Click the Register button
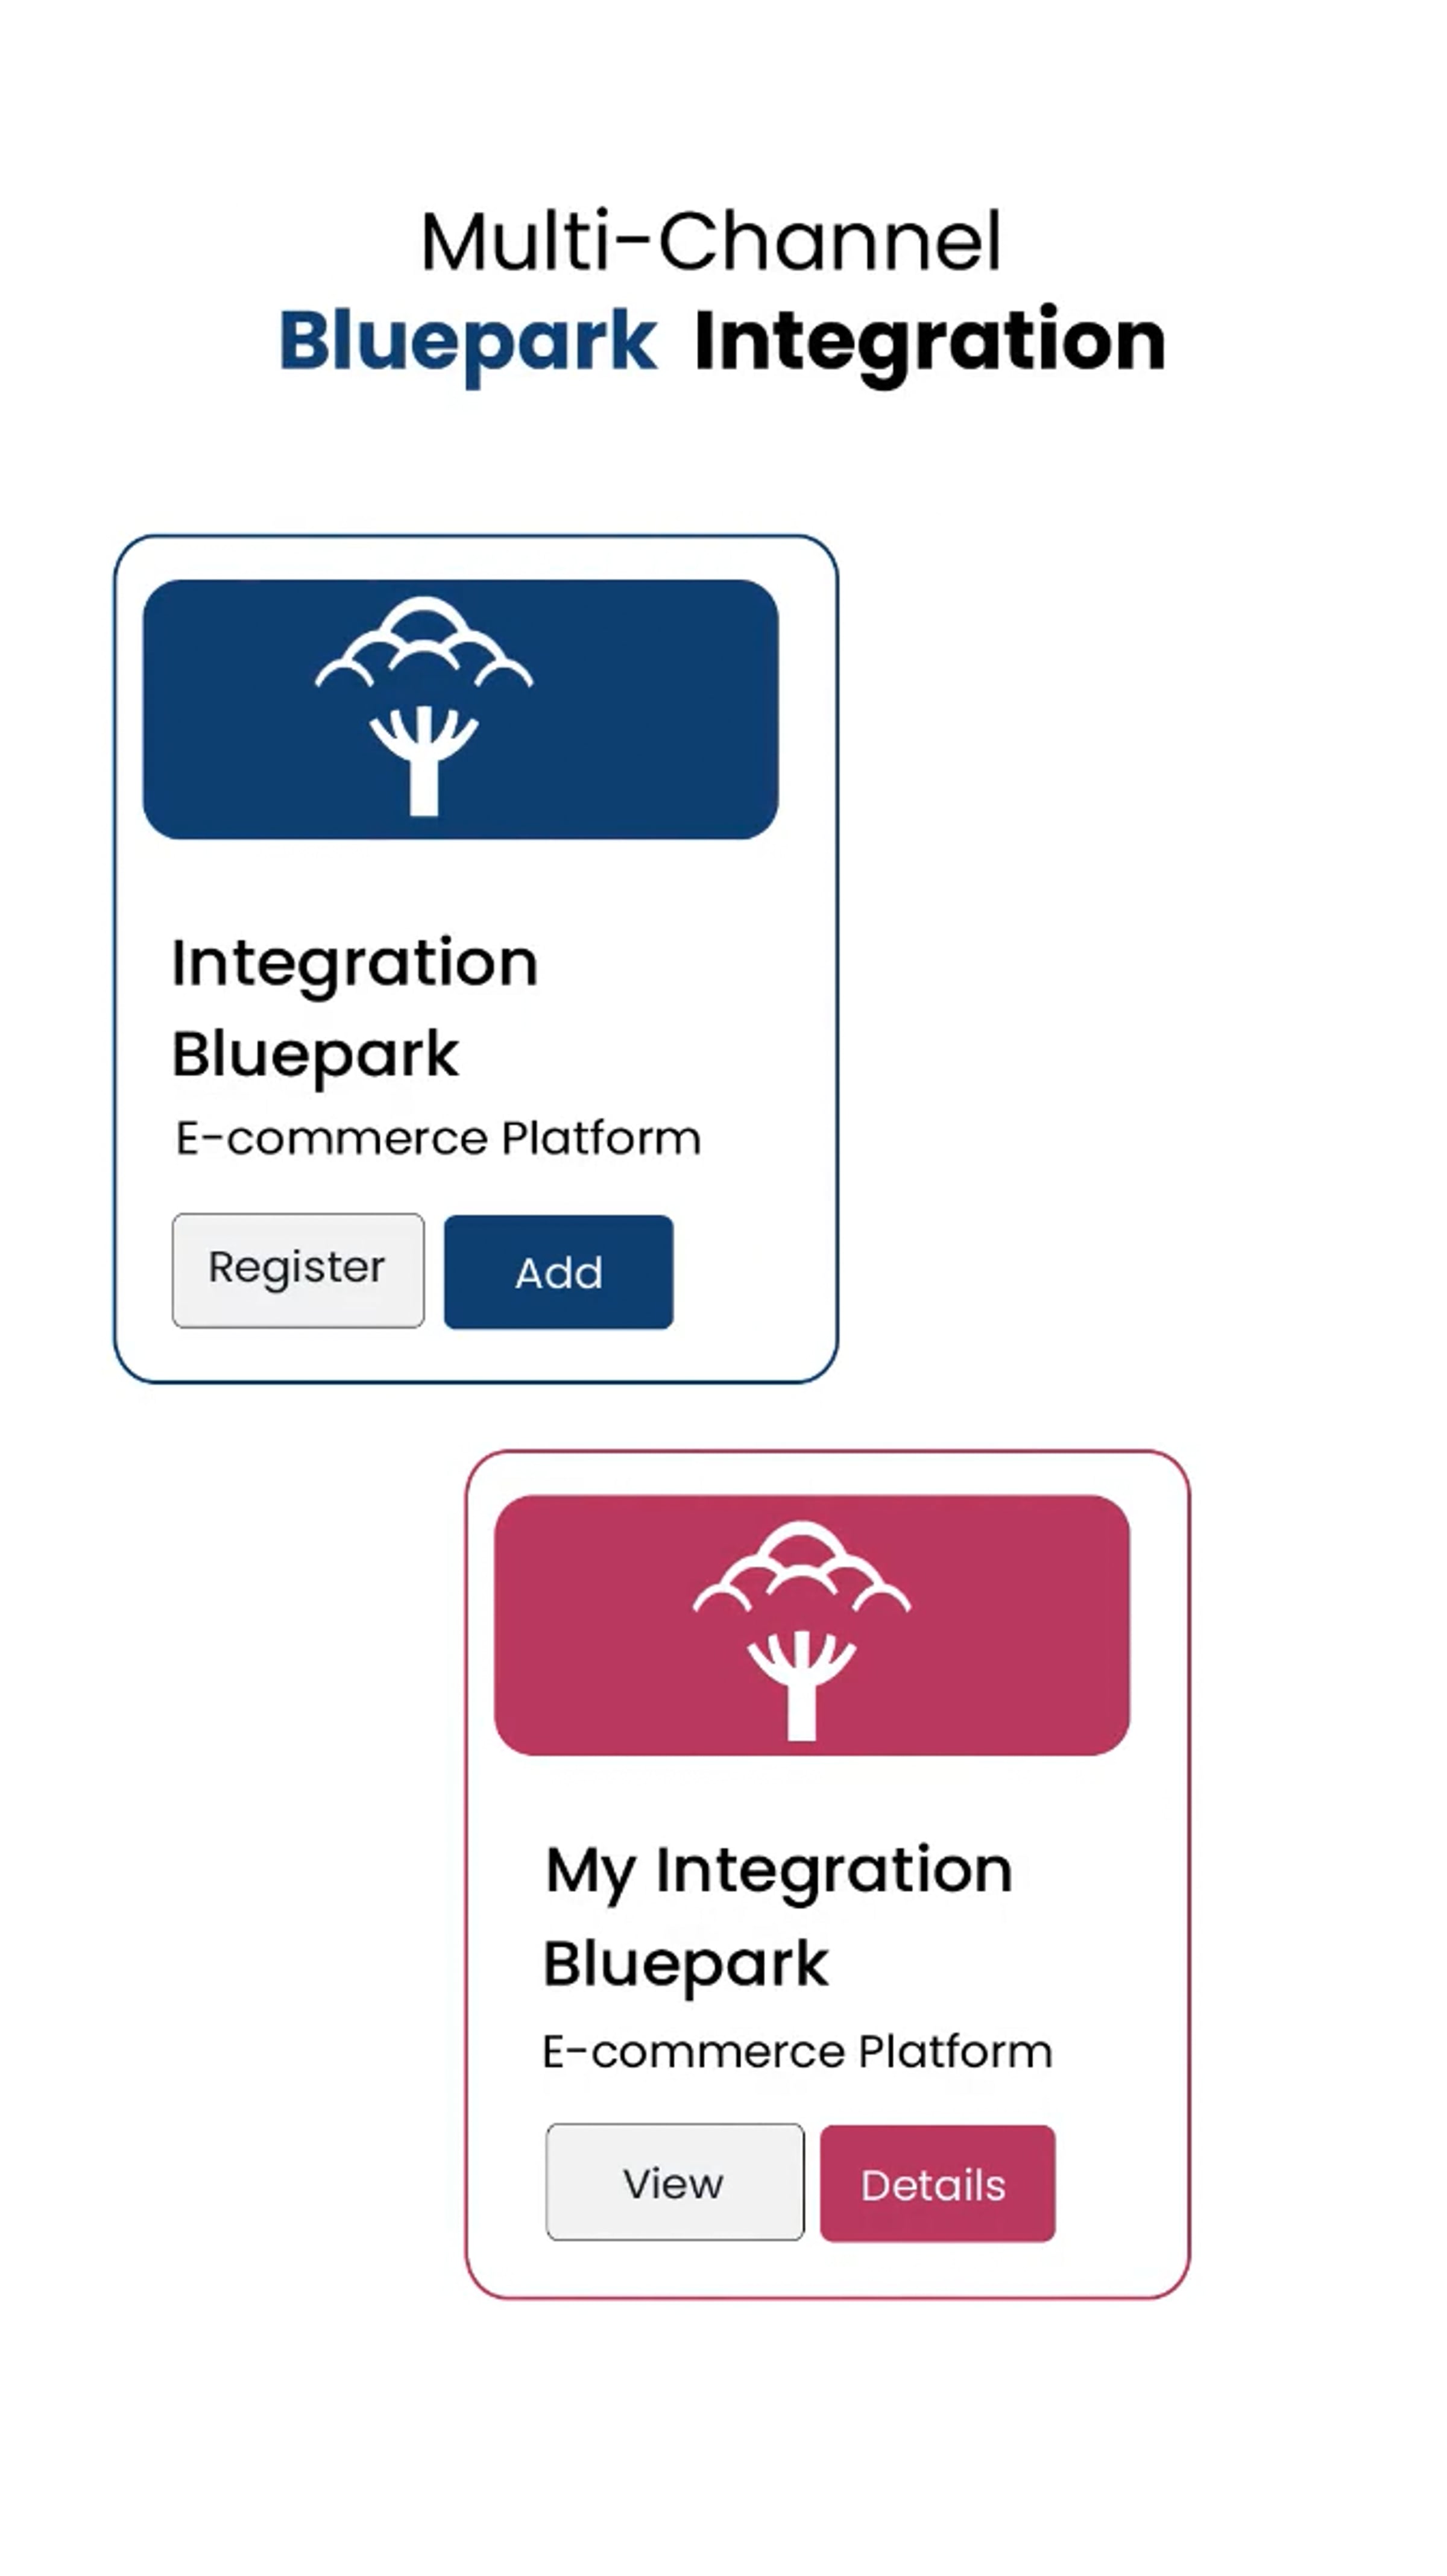The image size is (1447, 2576). point(298,1270)
